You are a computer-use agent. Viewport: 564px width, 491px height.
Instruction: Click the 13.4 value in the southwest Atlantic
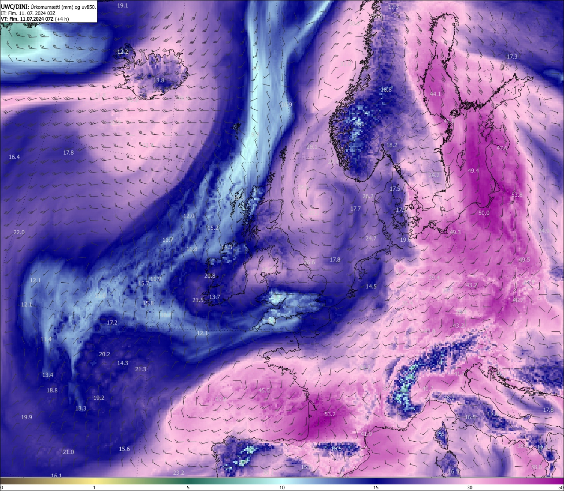(x=48, y=375)
